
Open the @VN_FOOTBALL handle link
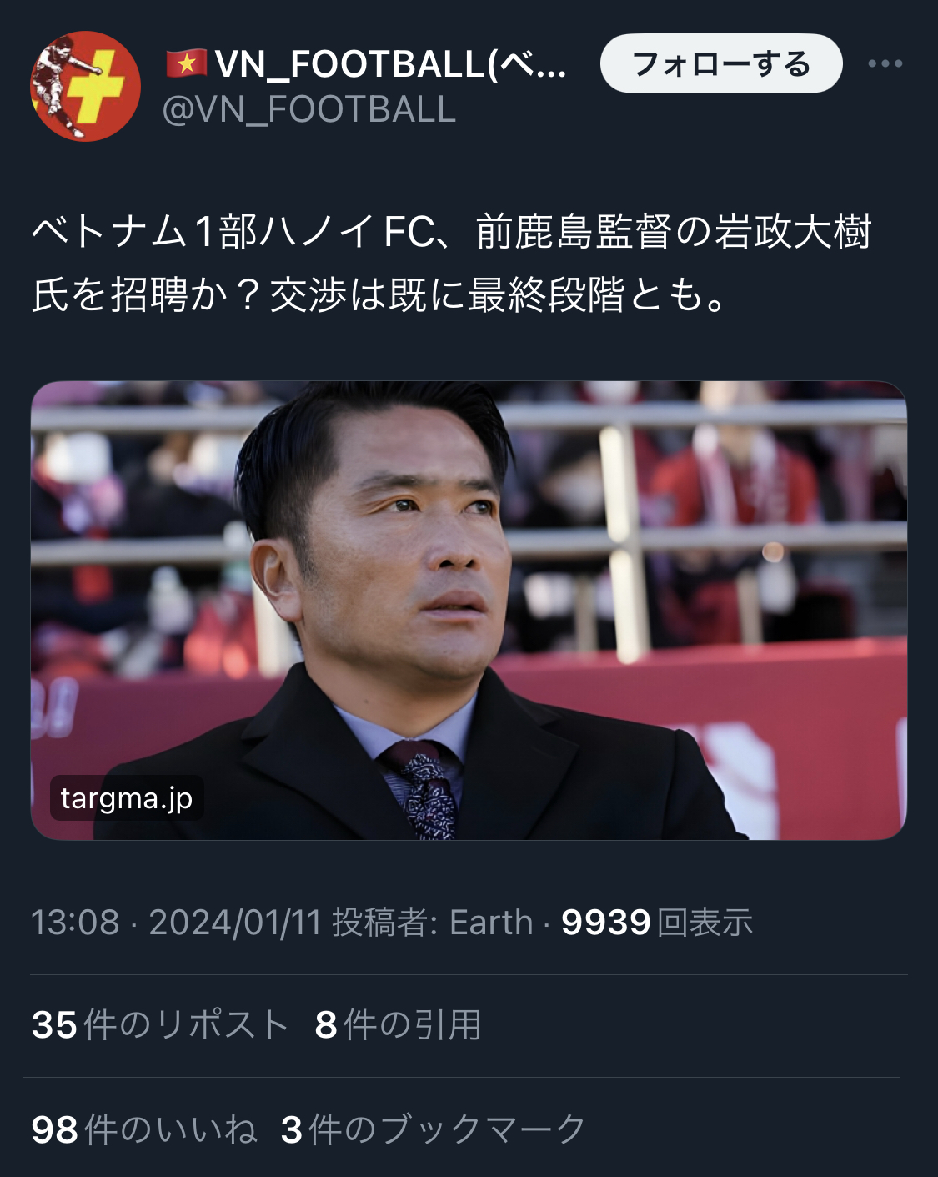tap(308, 110)
